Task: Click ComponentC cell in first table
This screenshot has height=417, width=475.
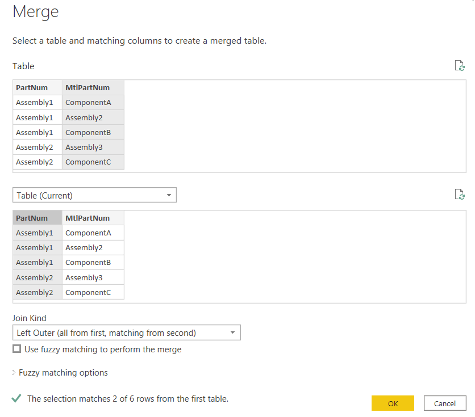Action: click(x=93, y=162)
